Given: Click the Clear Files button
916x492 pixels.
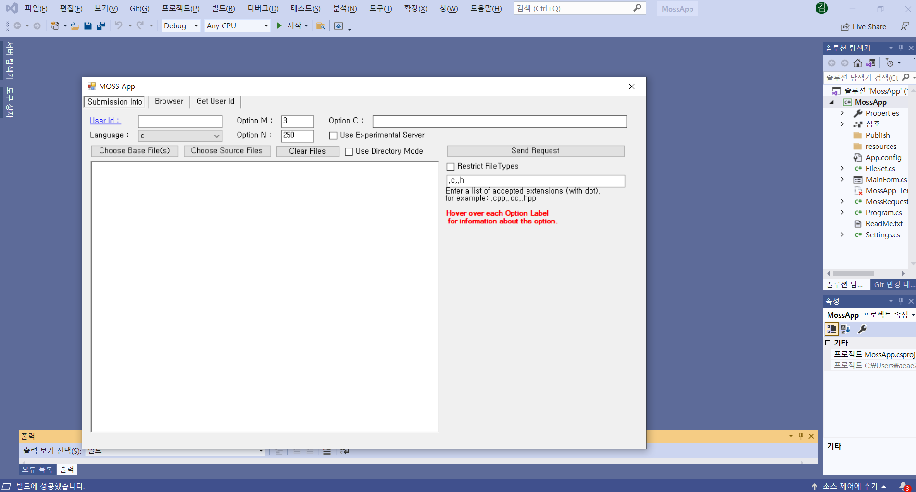Looking at the screenshot, I should coord(308,151).
